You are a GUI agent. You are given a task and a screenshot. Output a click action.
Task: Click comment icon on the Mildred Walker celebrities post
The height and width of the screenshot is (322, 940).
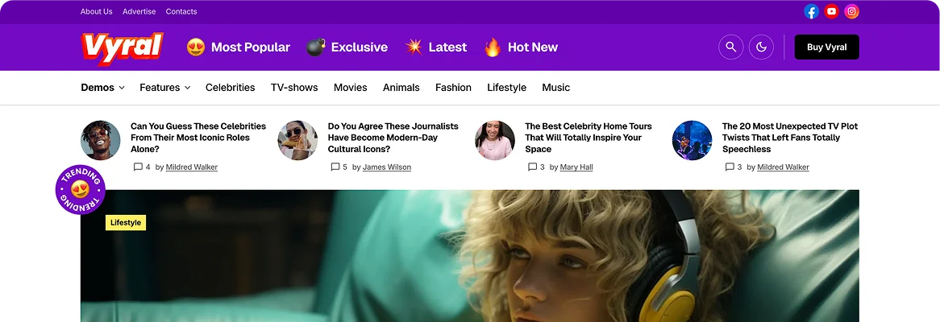click(x=138, y=167)
